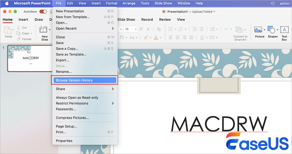Click the MACDRW title text on slide
Screen dimensions: 292x154
tap(219, 124)
